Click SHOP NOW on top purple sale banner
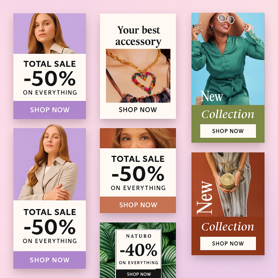The height and width of the screenshot is (278, 278). coord(50,110)
